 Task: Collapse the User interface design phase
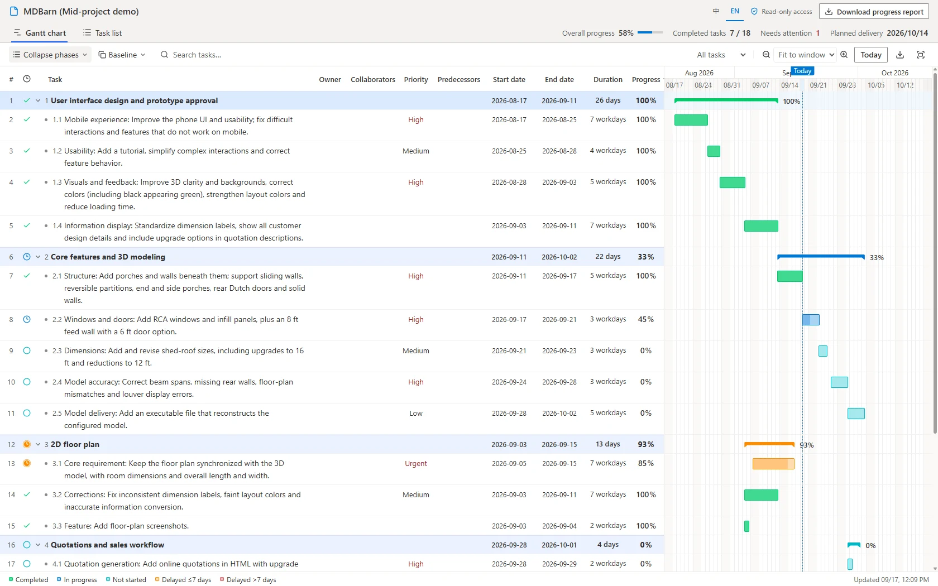(38, 100)
